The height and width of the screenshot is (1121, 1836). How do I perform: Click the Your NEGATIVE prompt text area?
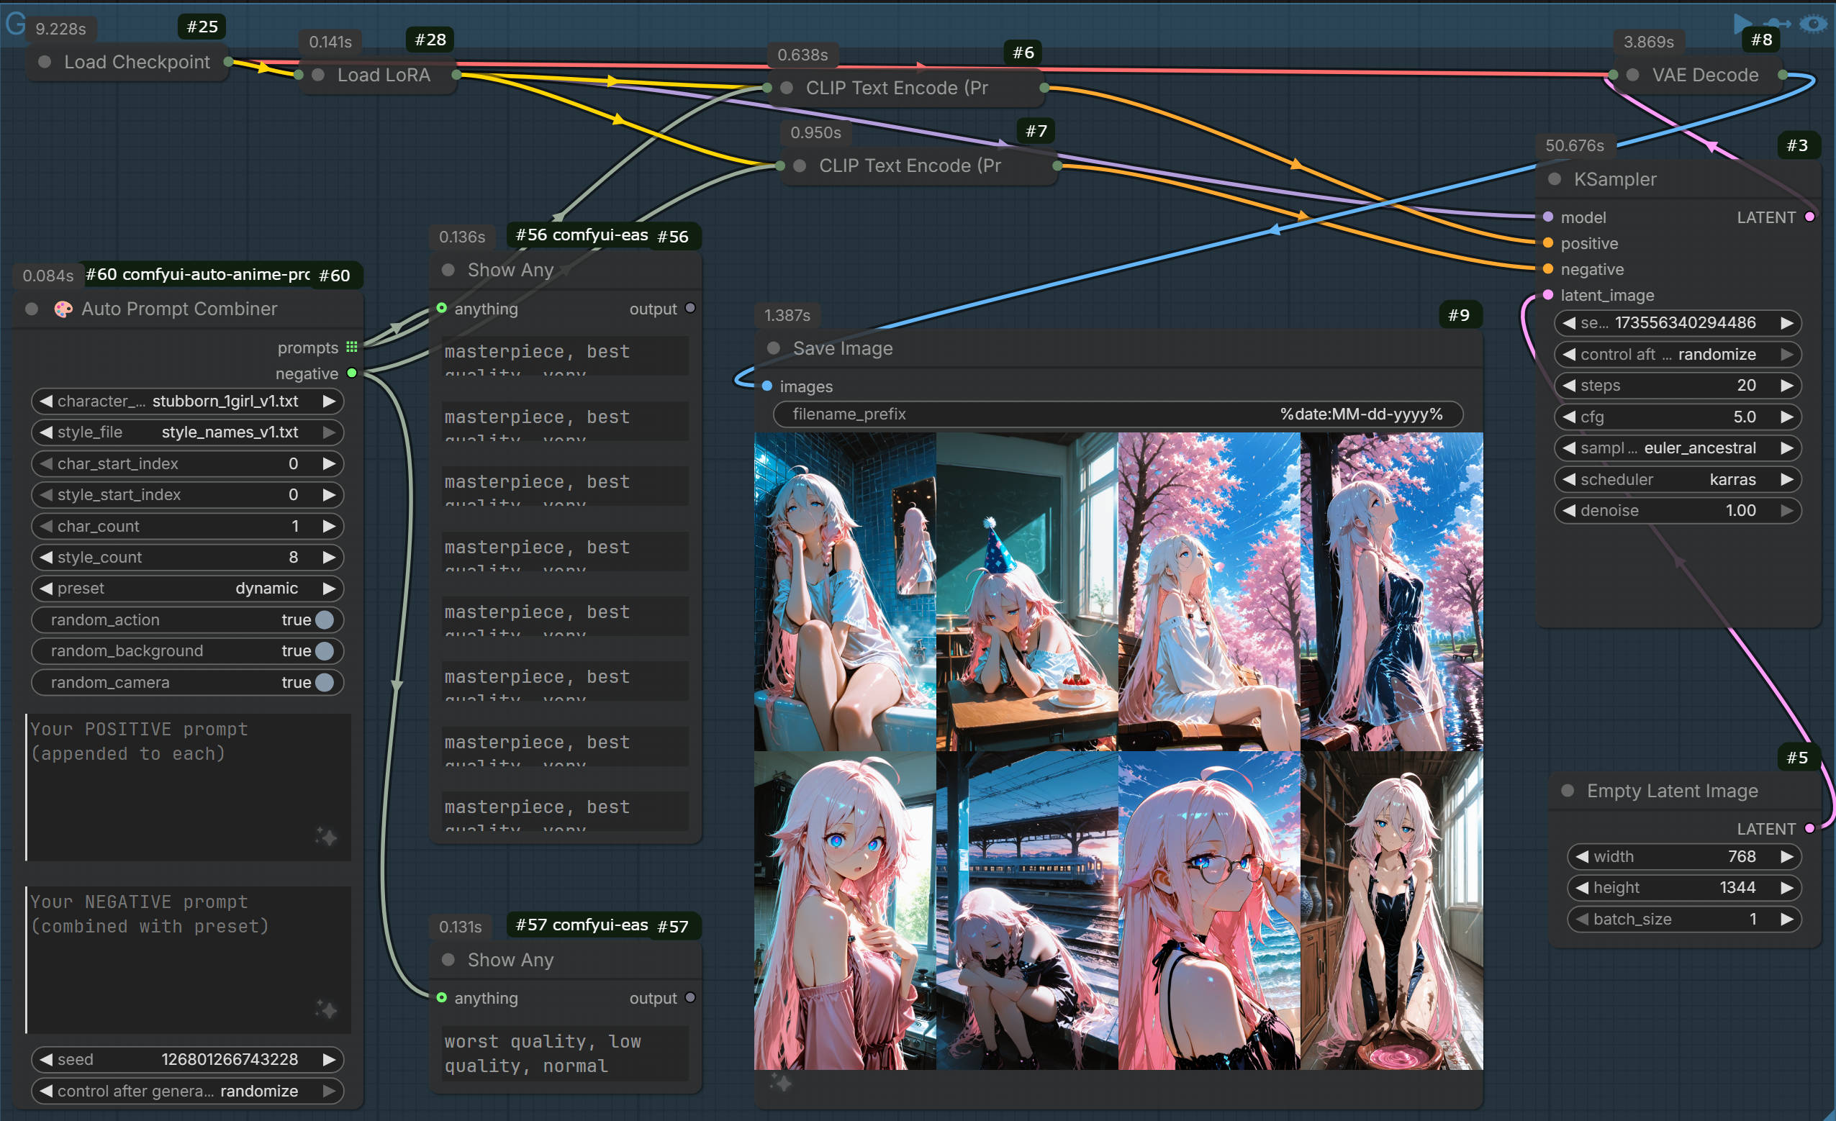coord(188,959)
